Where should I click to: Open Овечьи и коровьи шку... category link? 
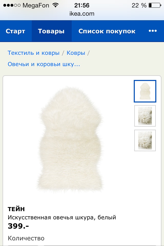tap(44, 64)
